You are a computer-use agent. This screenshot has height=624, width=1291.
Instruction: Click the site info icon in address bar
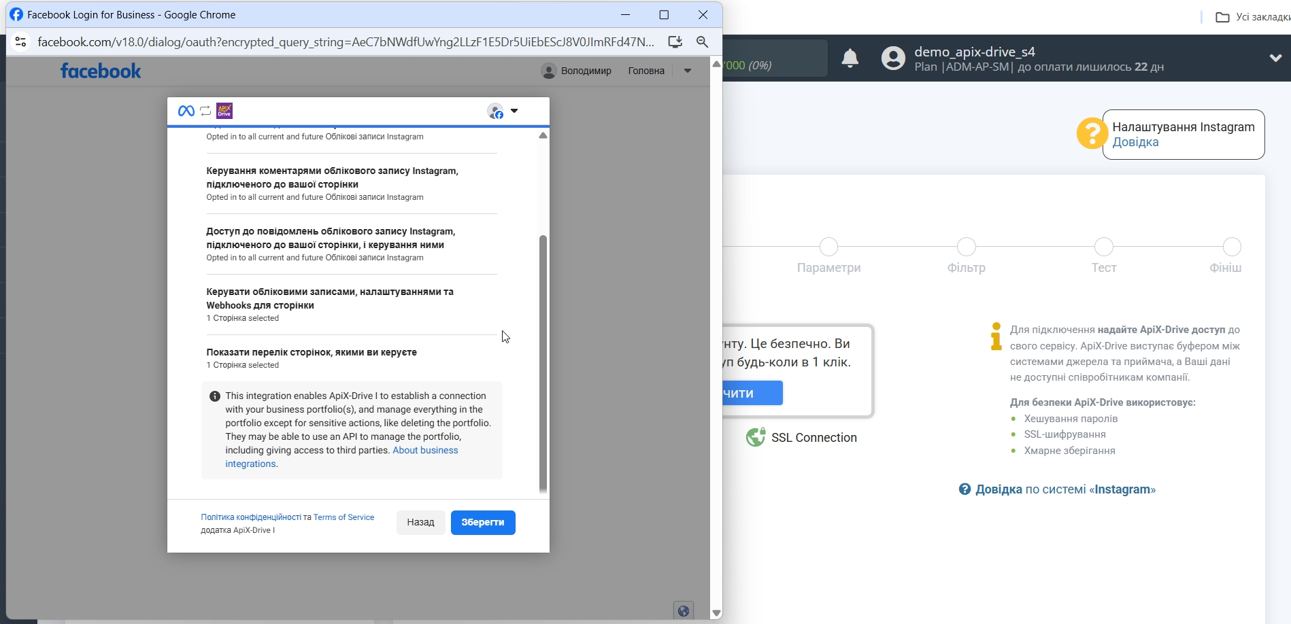(x=20, y=42)
